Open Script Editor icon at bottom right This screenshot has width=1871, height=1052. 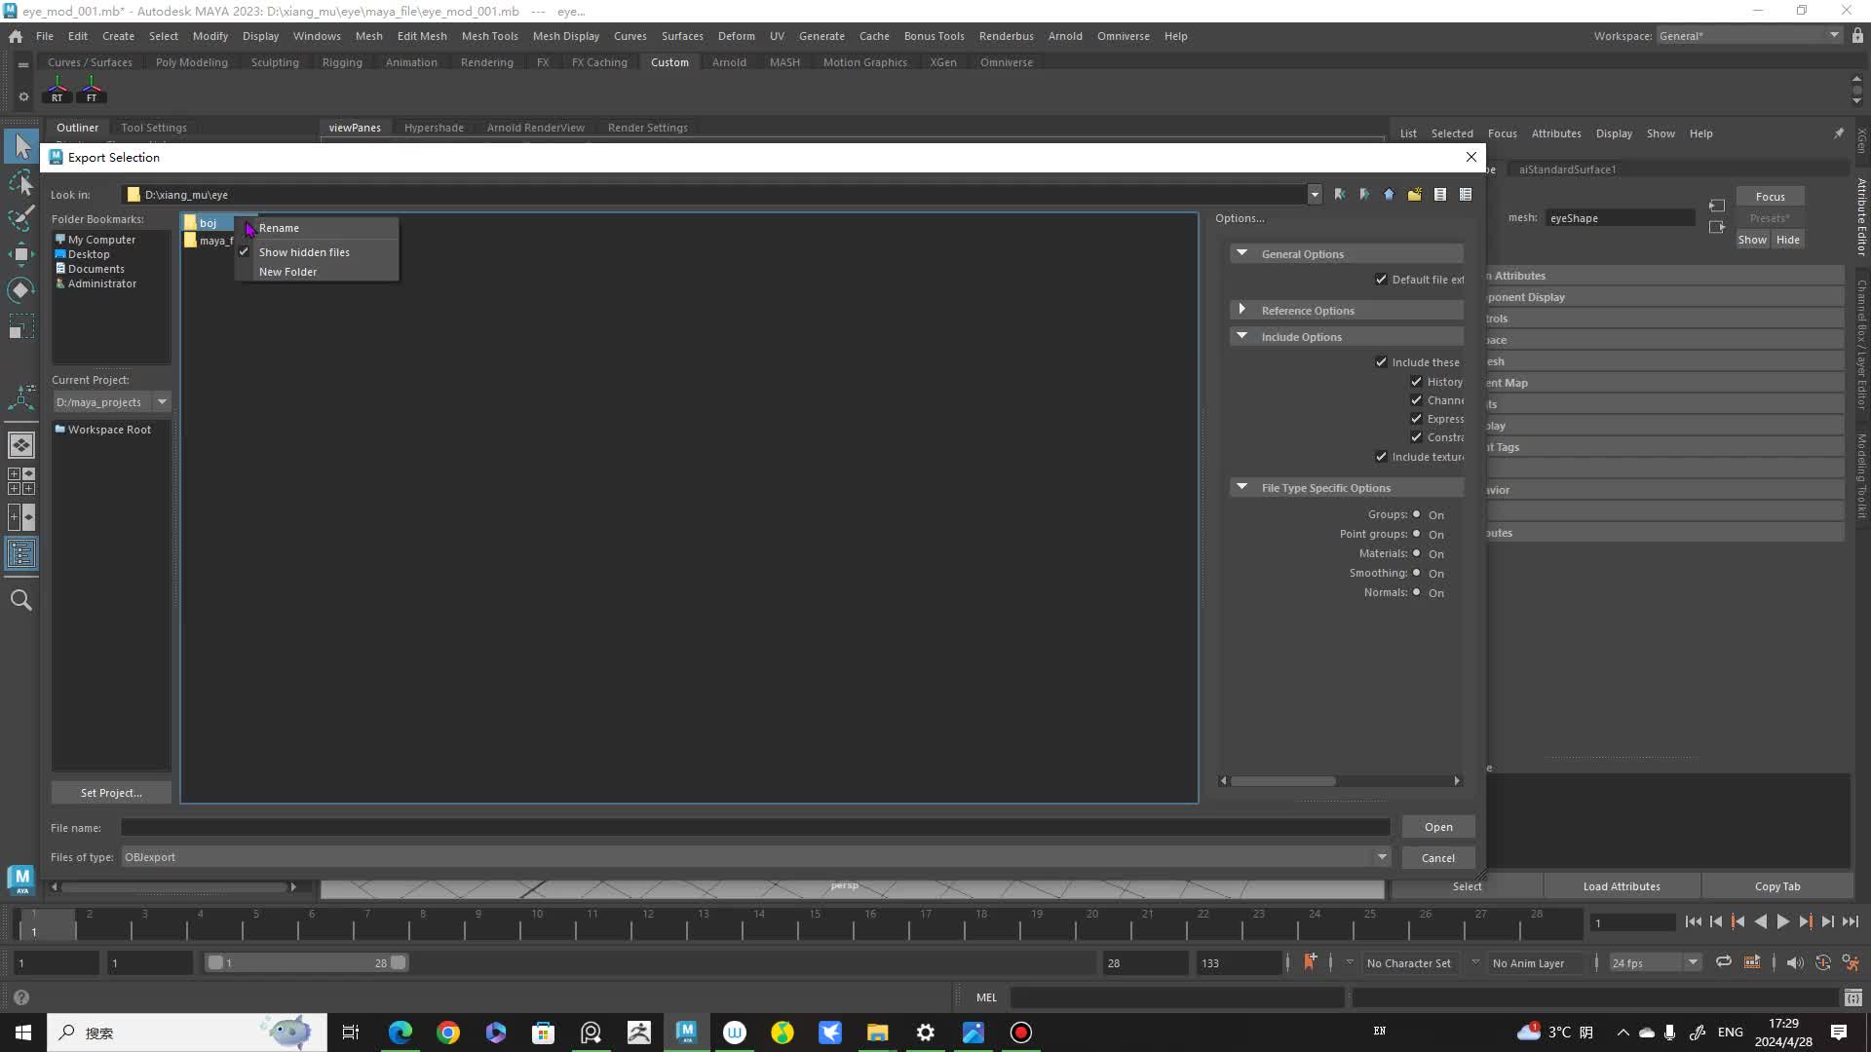(x=1852, y=997)
